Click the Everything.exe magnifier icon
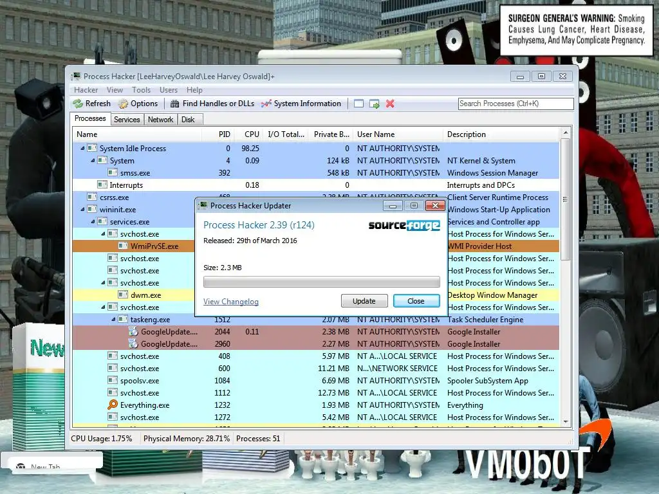Viewport: 659px width, 494px height. pyautogui.click(x=112, y=405)
